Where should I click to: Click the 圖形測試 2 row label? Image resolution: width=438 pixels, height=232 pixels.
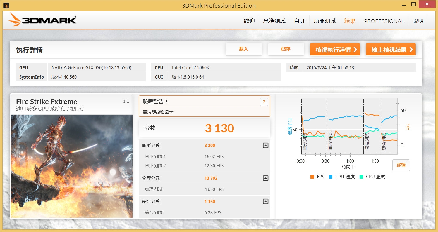155,166
